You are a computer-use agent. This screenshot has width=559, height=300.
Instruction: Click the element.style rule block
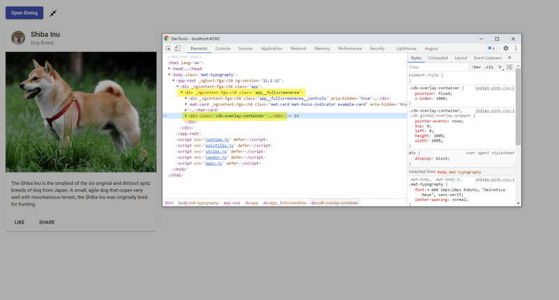[x=461, y=78]
